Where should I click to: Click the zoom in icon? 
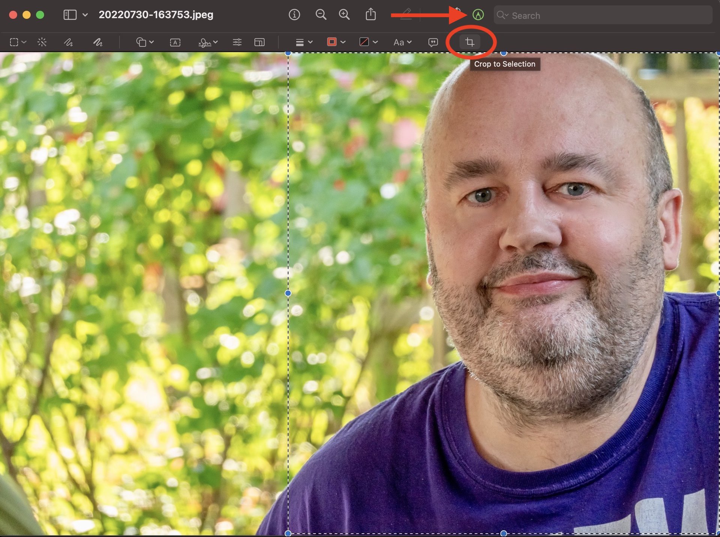click(343, 15)
